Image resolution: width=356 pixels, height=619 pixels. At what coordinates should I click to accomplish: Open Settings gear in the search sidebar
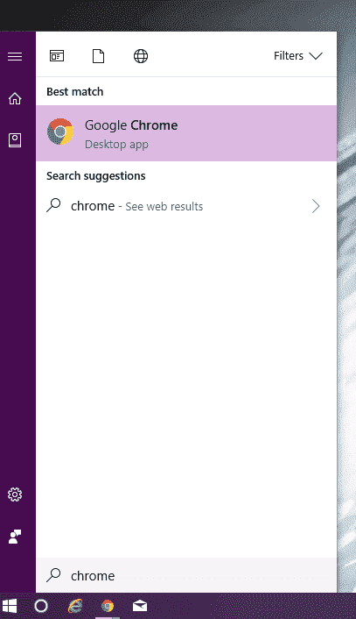pyautogui.click(x=15, y=494)
